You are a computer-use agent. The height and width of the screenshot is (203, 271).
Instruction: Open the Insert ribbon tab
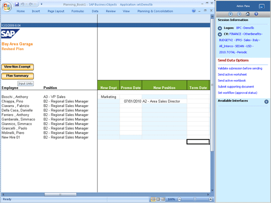[36, 11]
